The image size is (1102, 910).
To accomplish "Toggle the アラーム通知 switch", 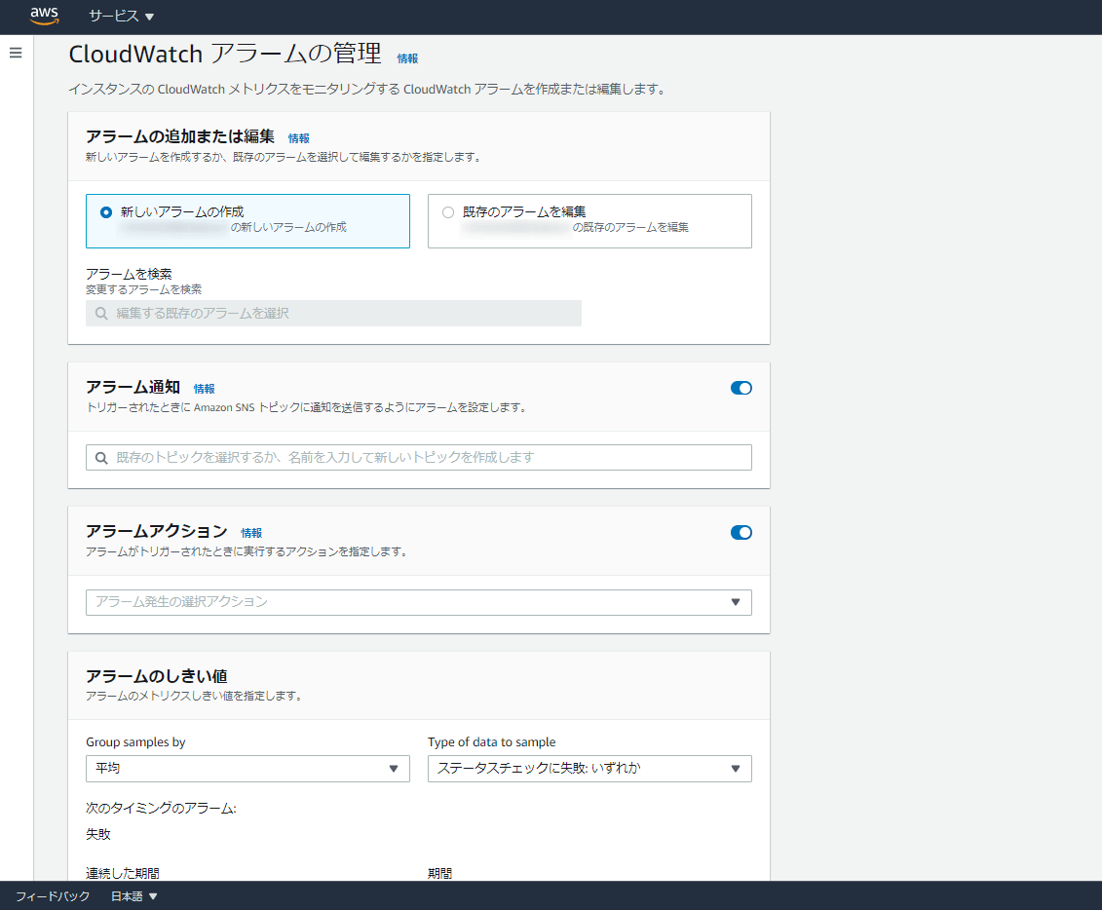I will pyautogui.click(x=741, y=388).
